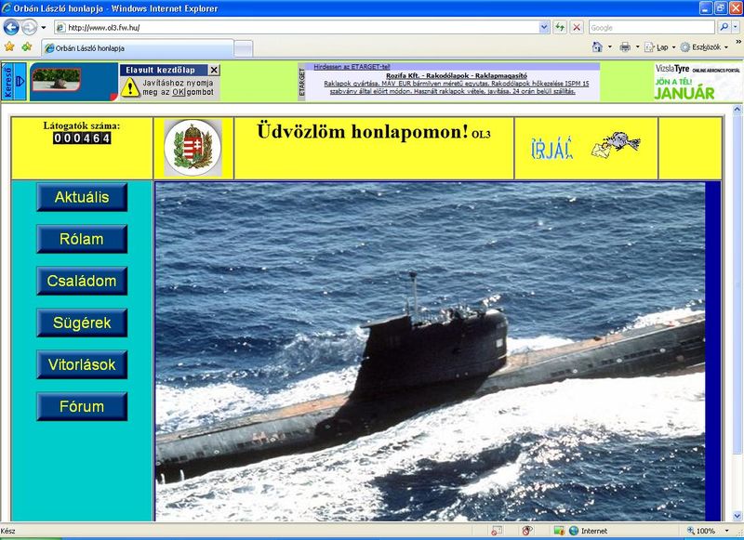The height and width of the screenshot is (540, 744).
Task: Click the Látogatók száma visitor counter
Action: tap(82, 133)
